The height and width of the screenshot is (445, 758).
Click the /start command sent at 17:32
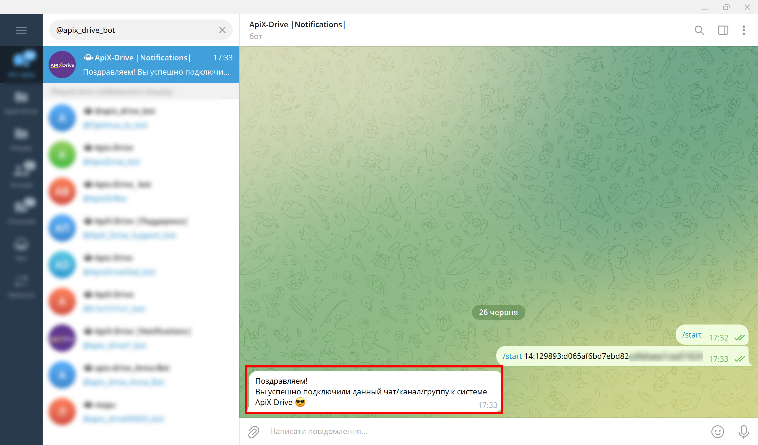tap(691, 335)
